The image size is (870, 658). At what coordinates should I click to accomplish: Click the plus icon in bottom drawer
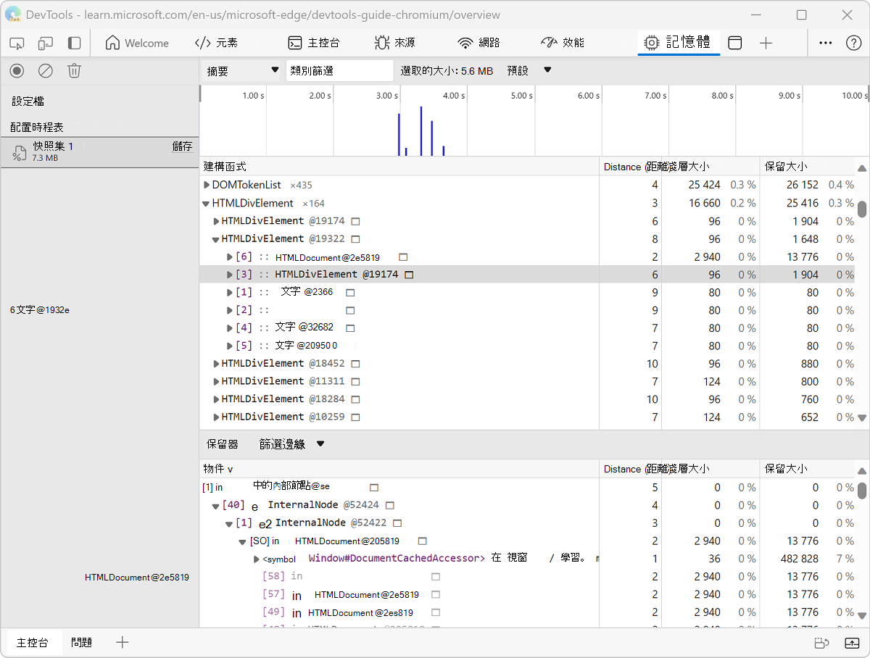click(x=123, y=642)
